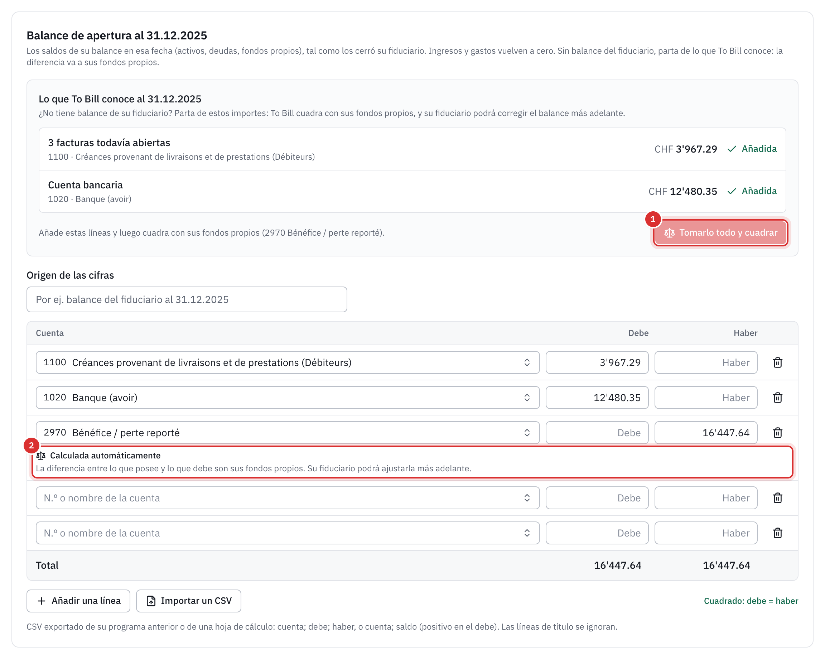Click the check icon beside CHF 3'967.29
Screen dimensions: 825x659
pyautogui.click(x=732, y=149)
